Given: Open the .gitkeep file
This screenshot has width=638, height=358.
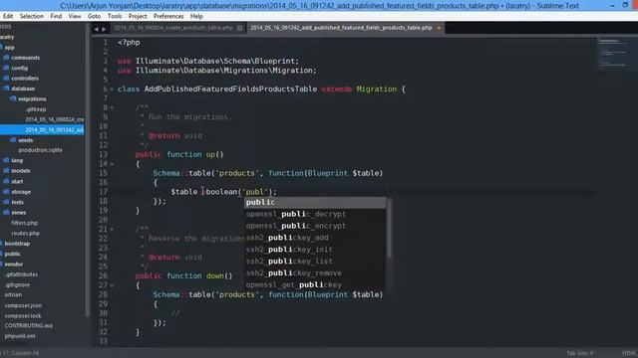Looking at the screenshot, I should tap(36, 109).
